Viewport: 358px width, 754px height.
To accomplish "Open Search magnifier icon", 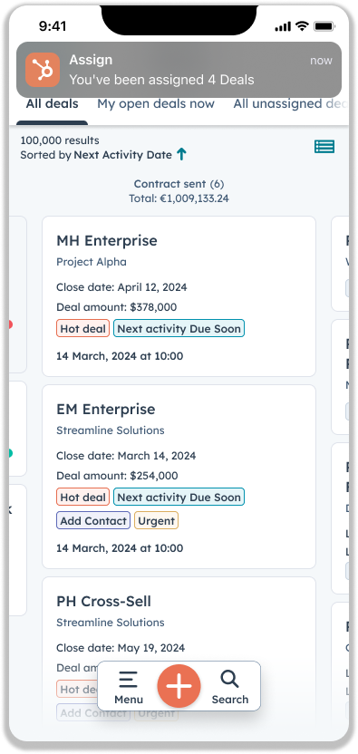I will tap(229, 680).
